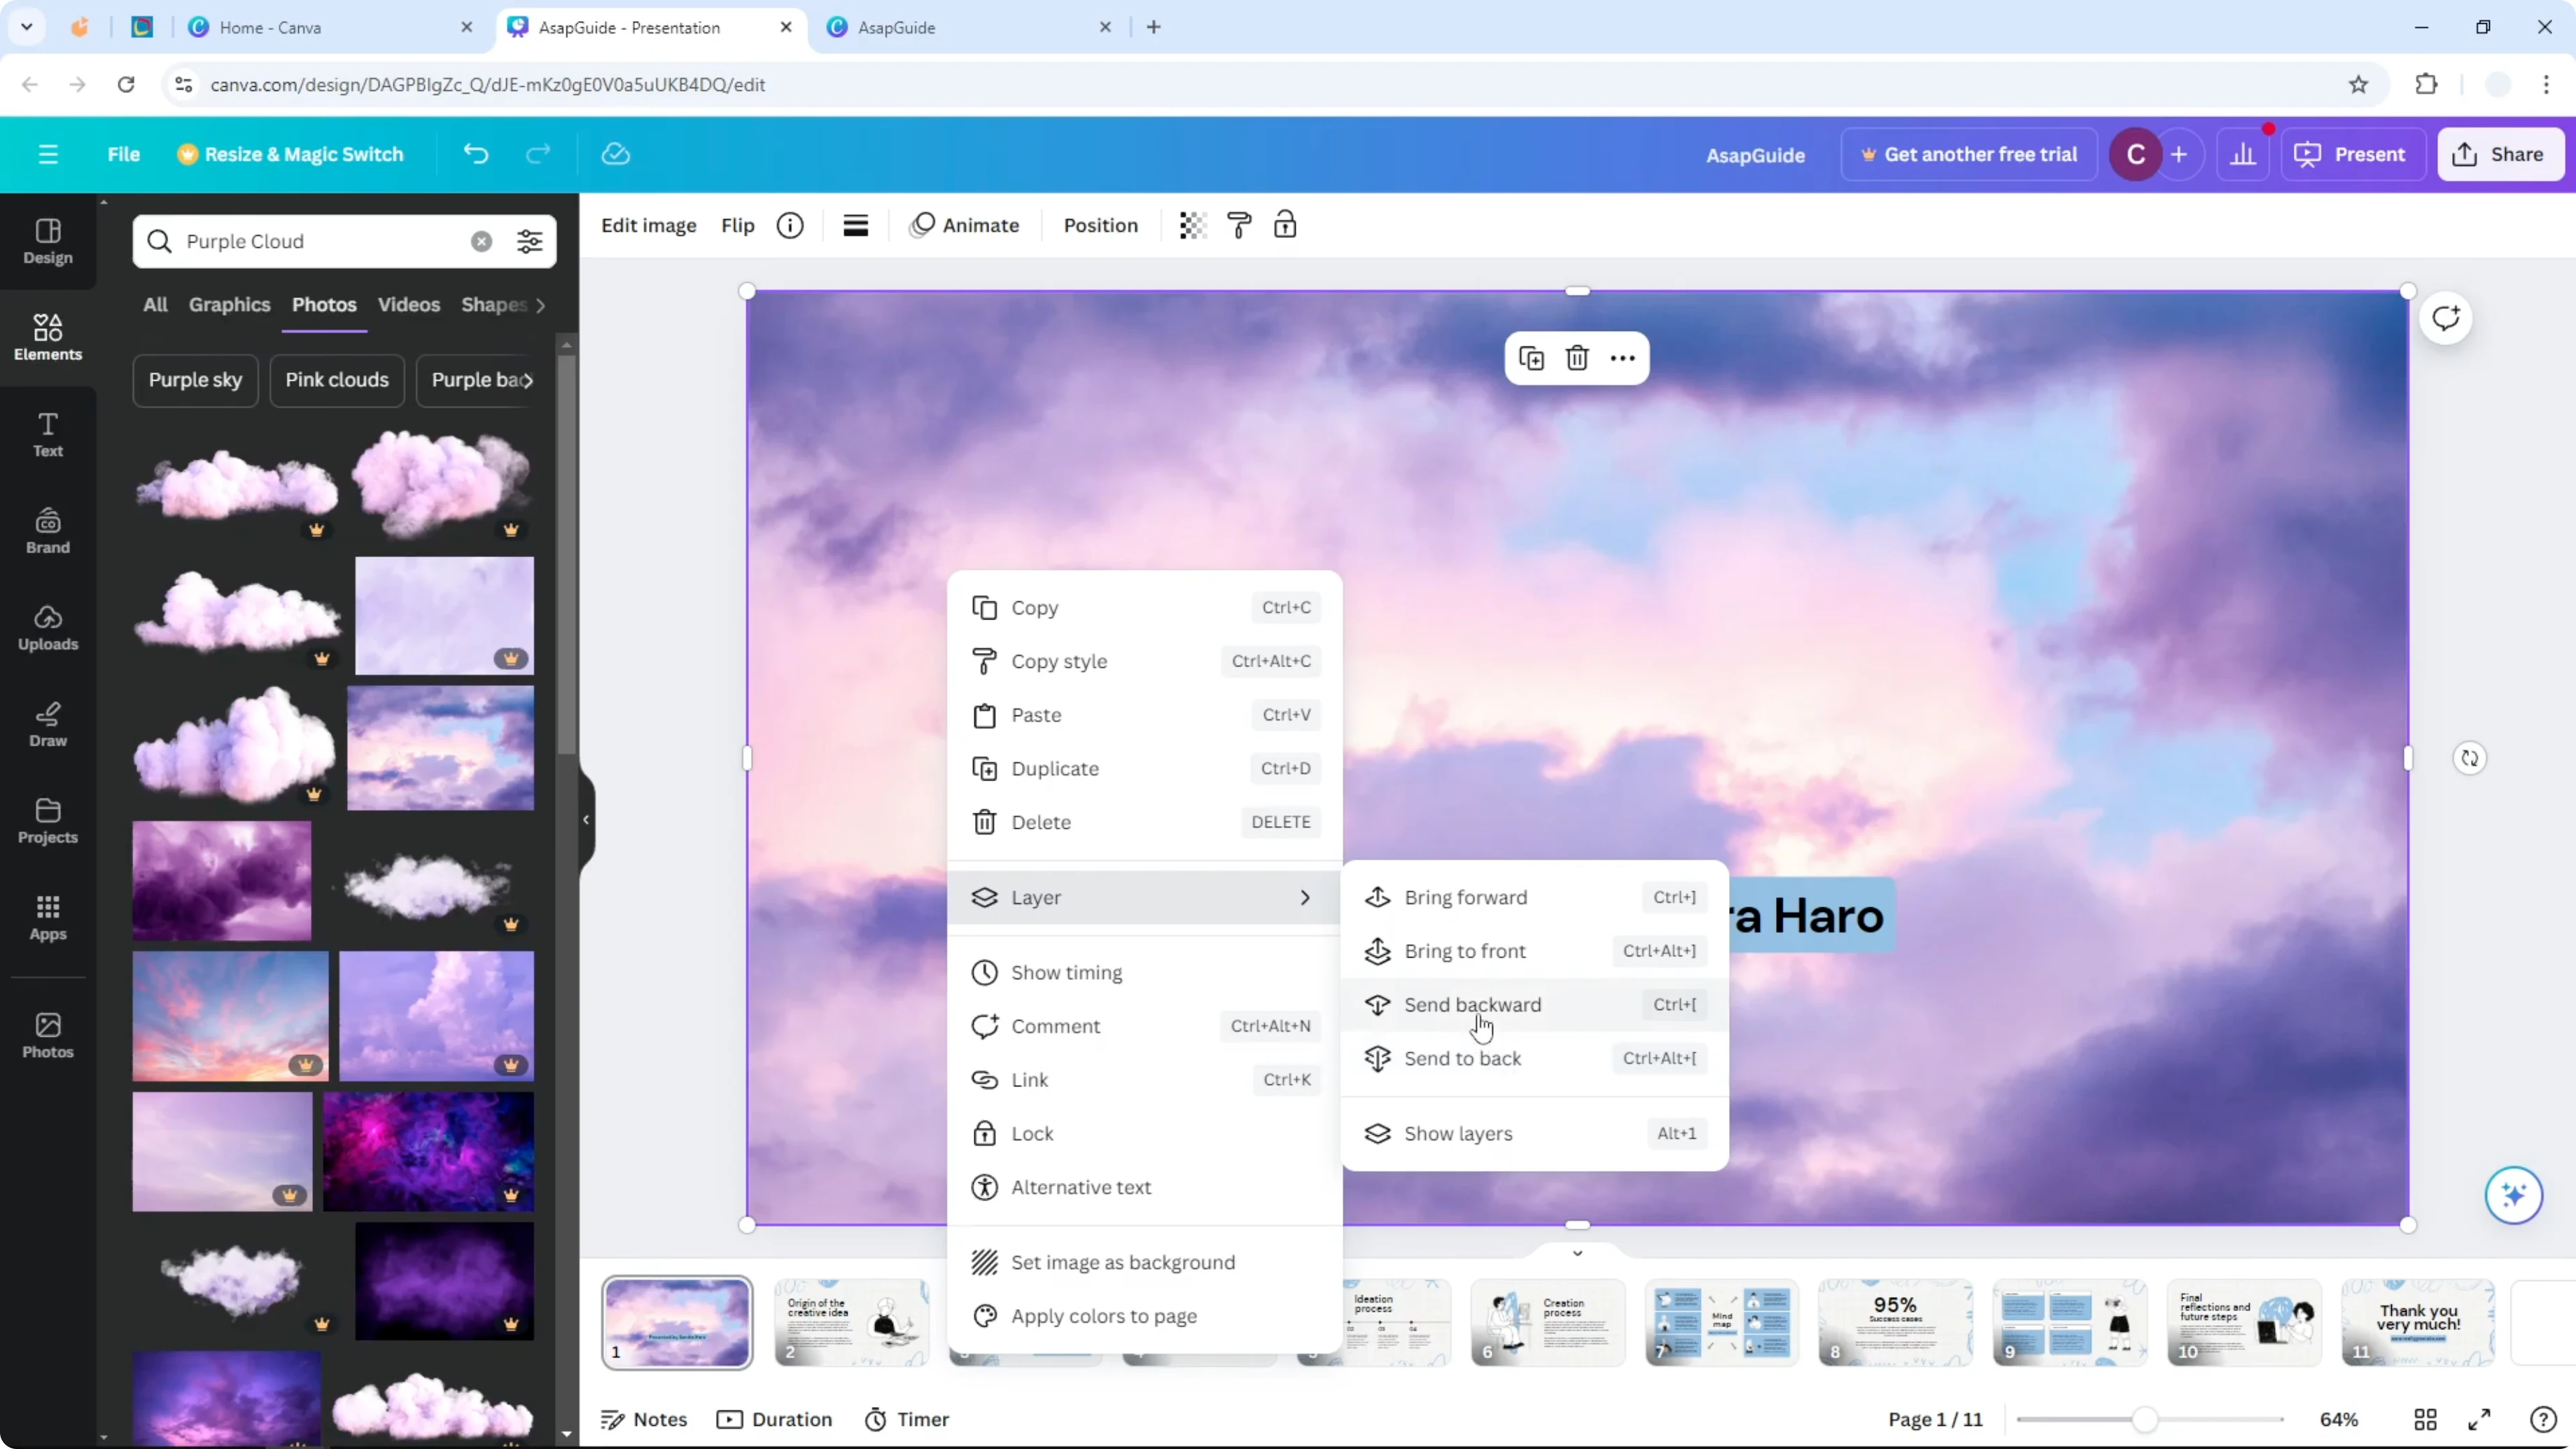Expand suggestion chips with right arrow
Screen dimensions: 2576x1449
coord(528,380)
